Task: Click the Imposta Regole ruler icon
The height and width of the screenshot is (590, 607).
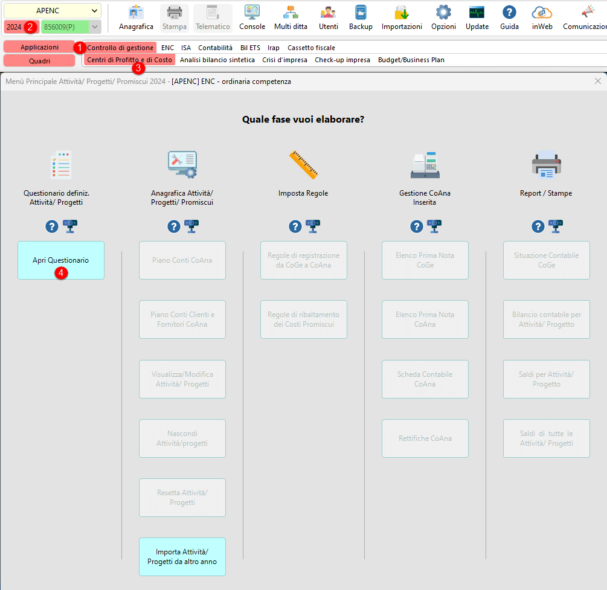Action: click(303, 165)
